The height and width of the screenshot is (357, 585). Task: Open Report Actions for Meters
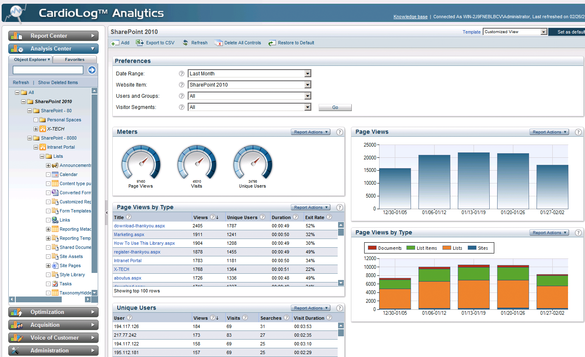coord(311,132)
